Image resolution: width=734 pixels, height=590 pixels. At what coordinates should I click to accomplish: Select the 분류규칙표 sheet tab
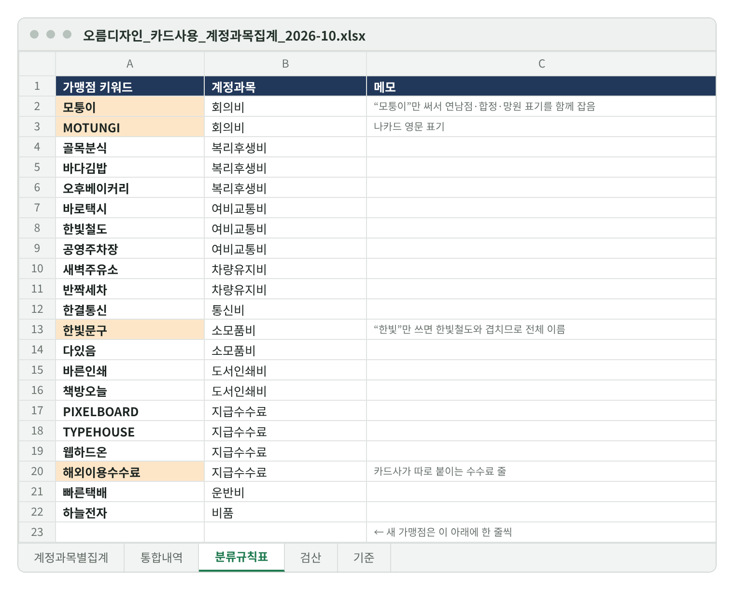click(x=241, y=557)
